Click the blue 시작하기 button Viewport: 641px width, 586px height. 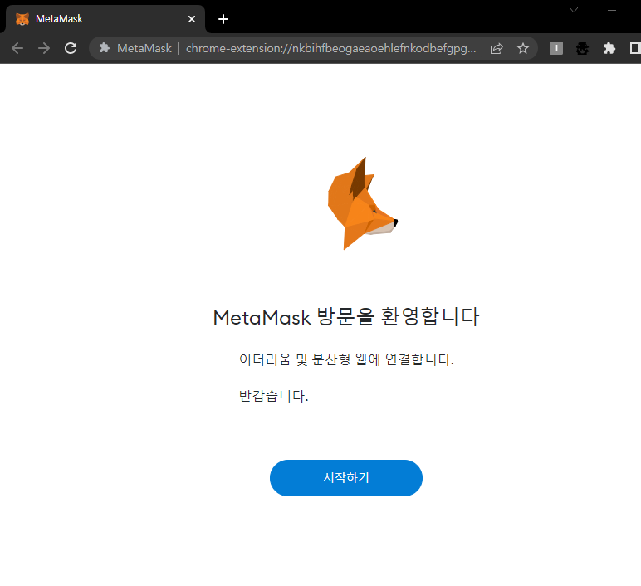pyautogui.click(x=346, y=478)
